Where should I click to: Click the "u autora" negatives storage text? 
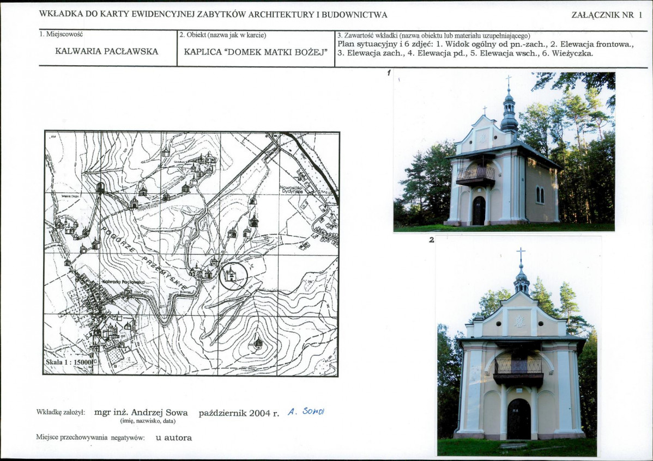pyautogui.click(x=174, y=438)
